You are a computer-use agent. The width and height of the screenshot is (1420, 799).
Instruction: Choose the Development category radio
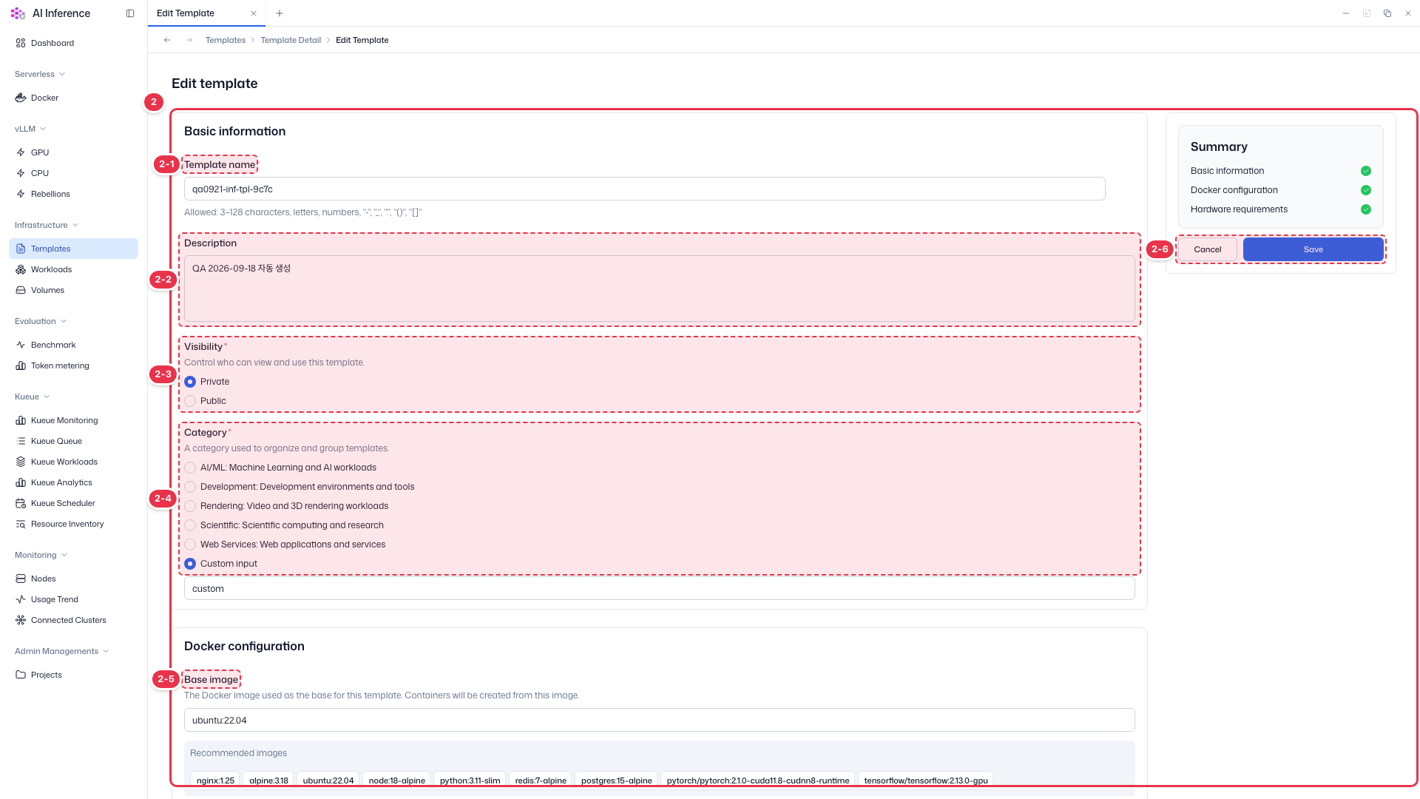(190, 487)
